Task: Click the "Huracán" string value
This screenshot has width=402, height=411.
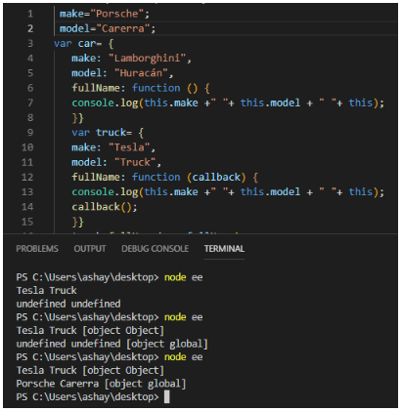Action: click(141, 73)
